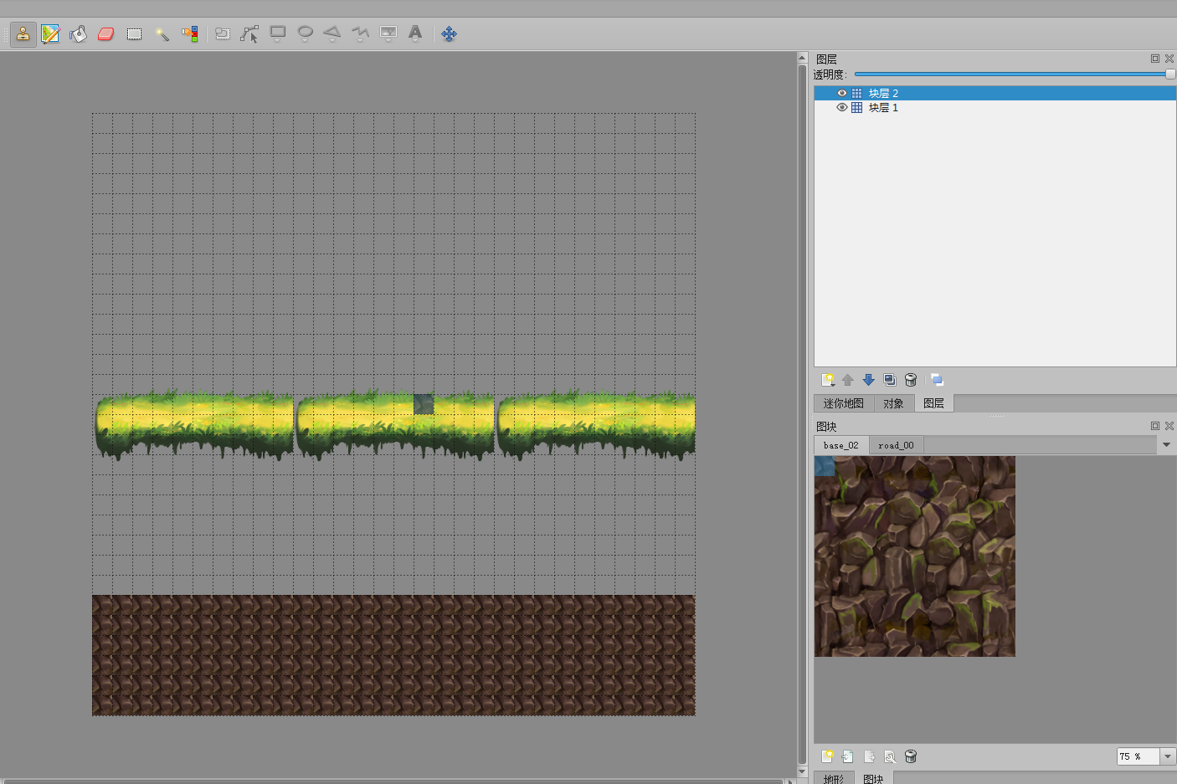Select the Bucket Fill tool
The height and width of the screenshot is (784, 1177).
(78, 34)
